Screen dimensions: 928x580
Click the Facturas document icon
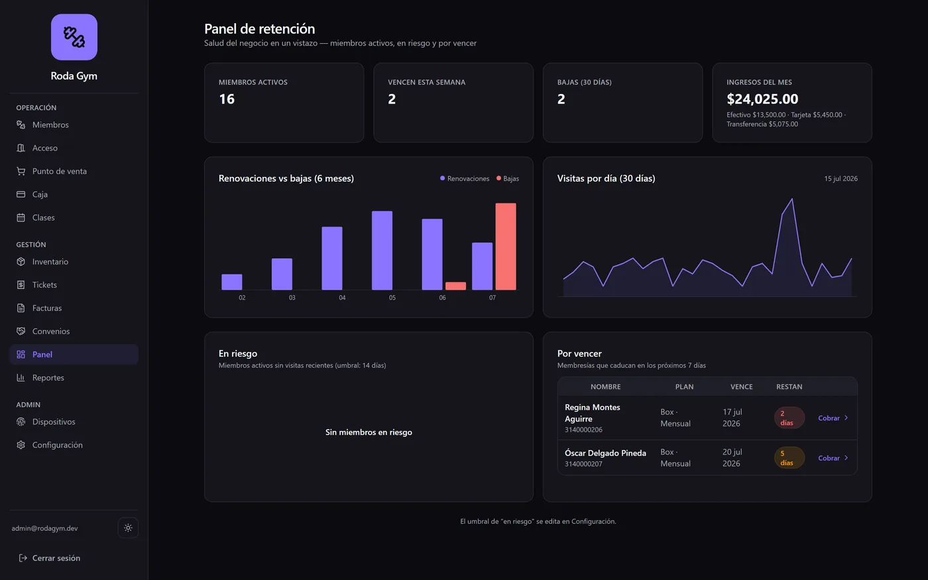click(21, 308)
